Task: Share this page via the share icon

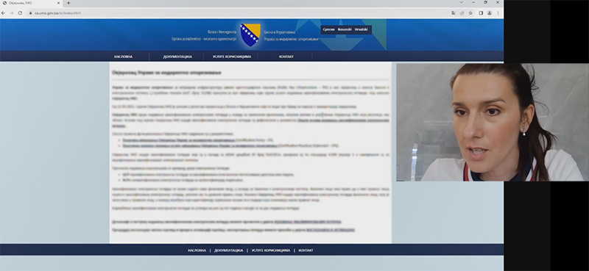Action: tap(462, 12)
